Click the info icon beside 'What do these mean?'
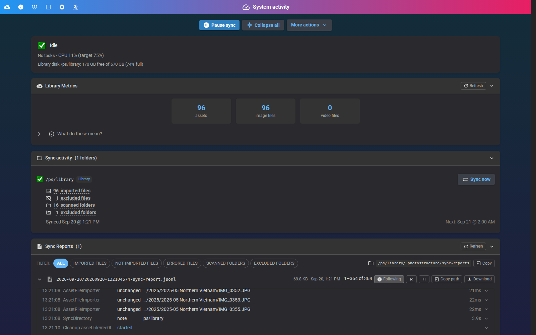Image resolution: width=536 pixels, height=335 pixels. point(52,134)
